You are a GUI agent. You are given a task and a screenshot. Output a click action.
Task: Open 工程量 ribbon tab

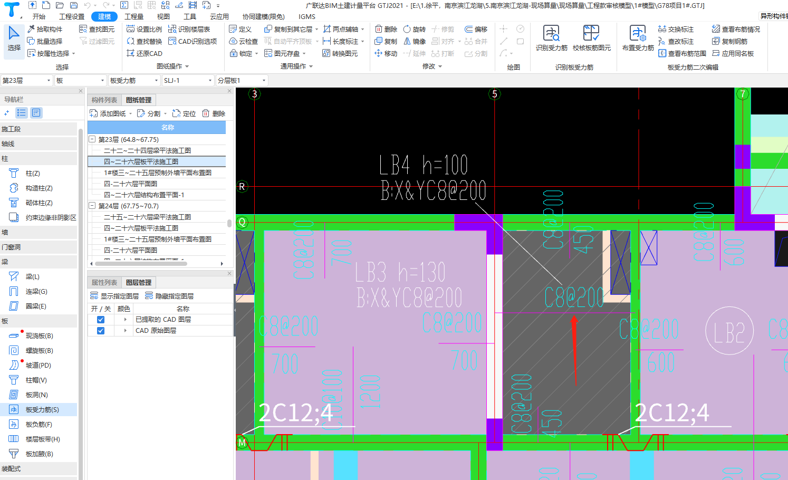tap(134, 16)
